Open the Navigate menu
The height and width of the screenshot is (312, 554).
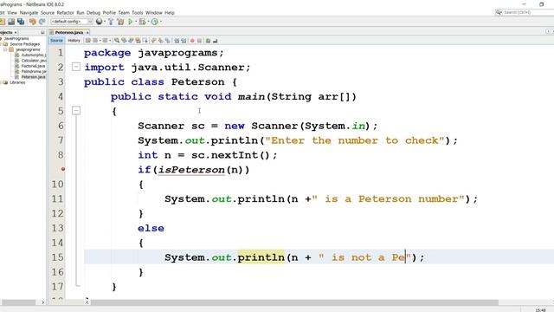[29, 13]
